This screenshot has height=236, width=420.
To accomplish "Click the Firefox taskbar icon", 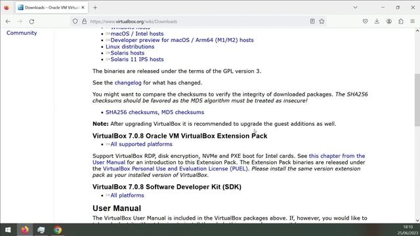I will tap(25, 230).
